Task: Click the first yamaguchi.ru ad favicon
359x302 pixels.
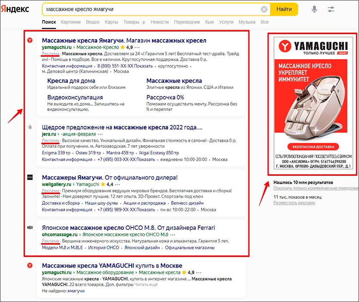Action: pos(30,40)
